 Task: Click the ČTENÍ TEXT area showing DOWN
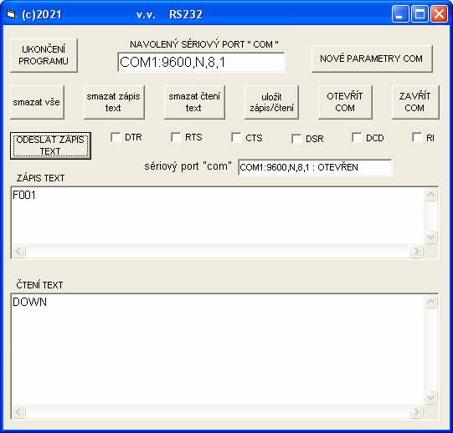click(x=217, y=349)
